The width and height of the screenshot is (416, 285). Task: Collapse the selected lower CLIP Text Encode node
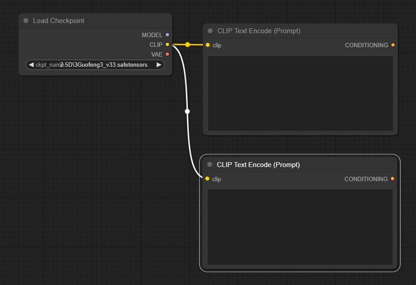(x=210, y=164)
